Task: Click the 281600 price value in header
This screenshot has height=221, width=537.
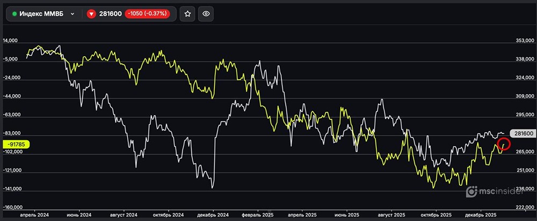Action: coord(110,14)
